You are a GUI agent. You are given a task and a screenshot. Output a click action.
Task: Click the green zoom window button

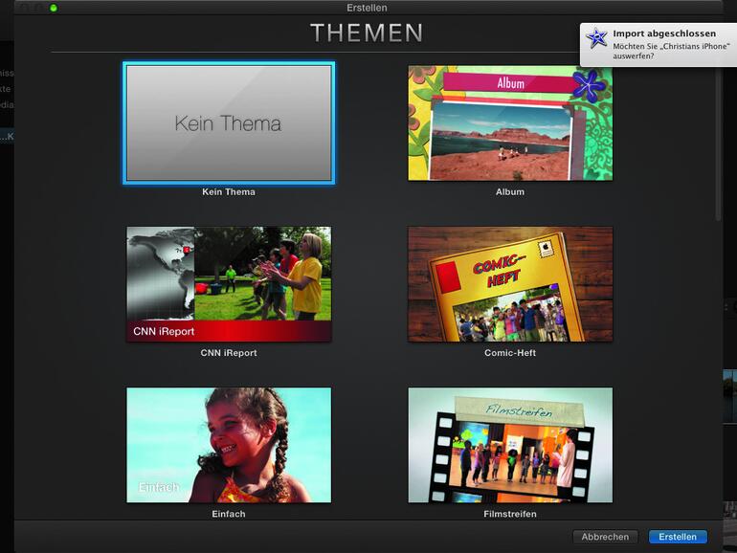[54, 8]
